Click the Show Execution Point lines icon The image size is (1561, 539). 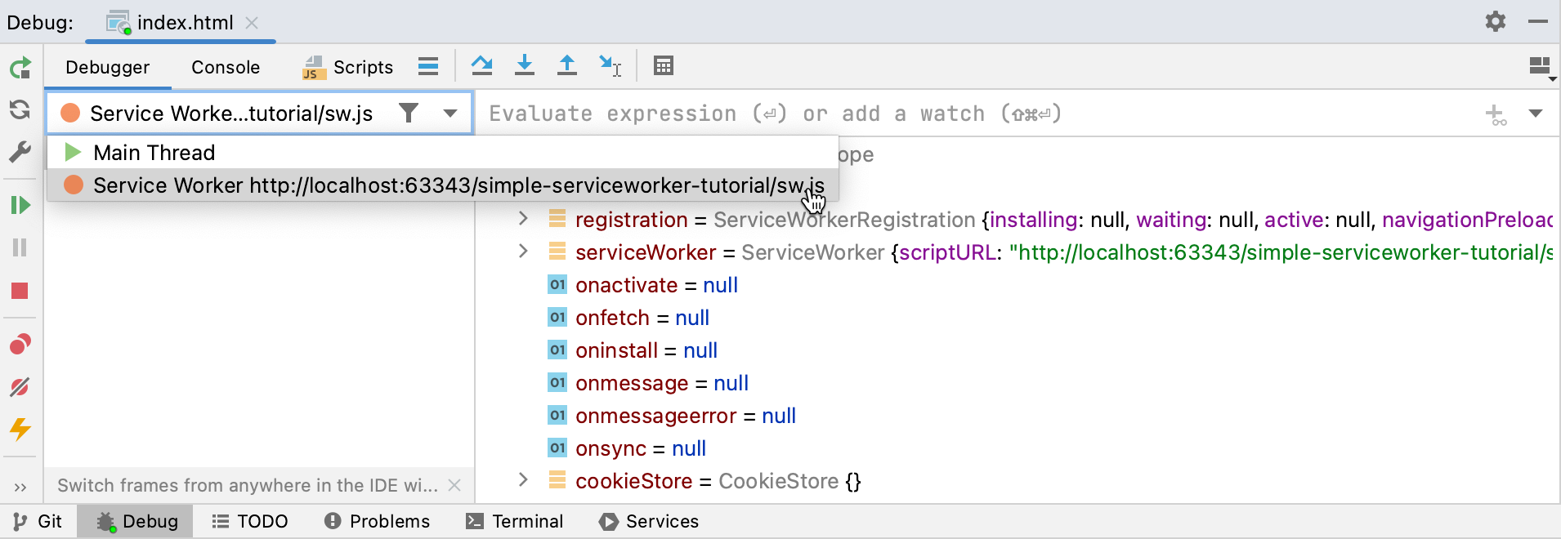pyautogui.click(x=428, y=66)
